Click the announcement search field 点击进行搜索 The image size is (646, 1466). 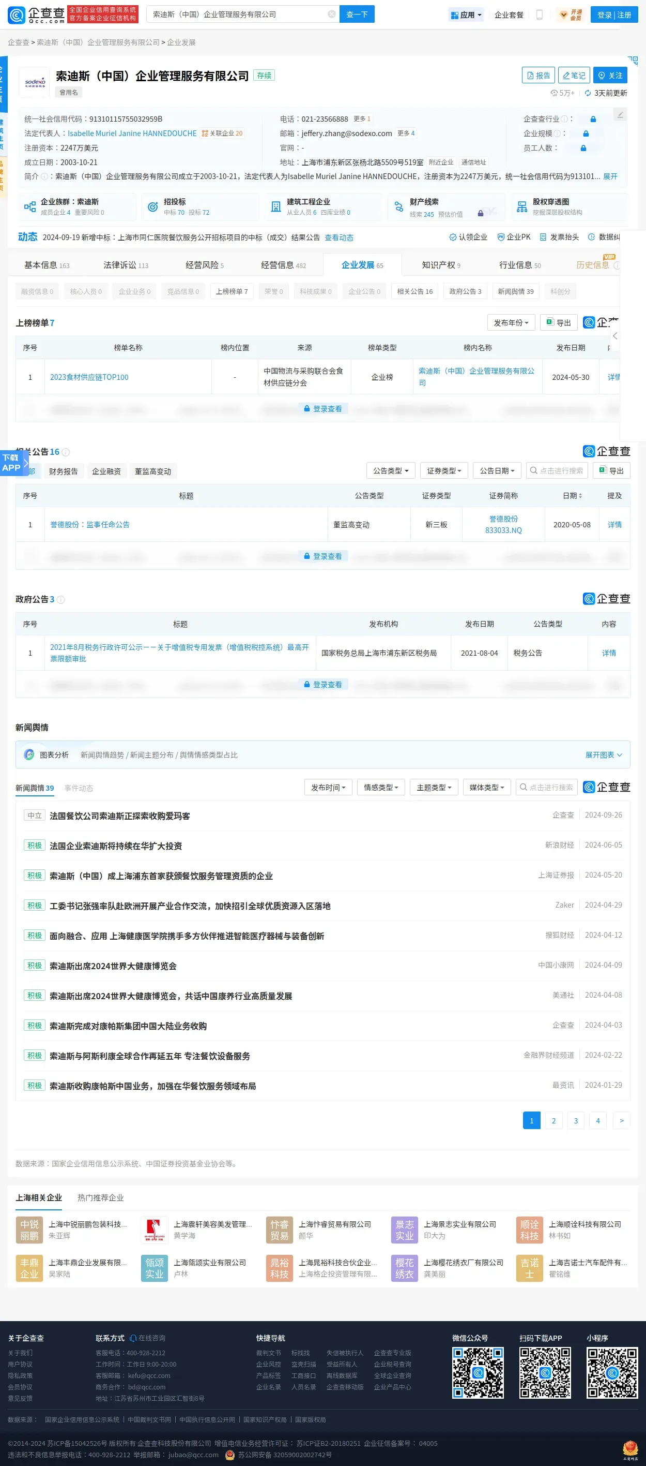[x=557, y=471]
